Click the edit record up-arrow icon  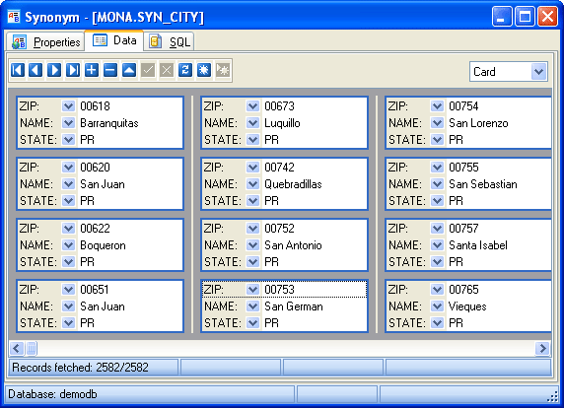coord(129,70)
